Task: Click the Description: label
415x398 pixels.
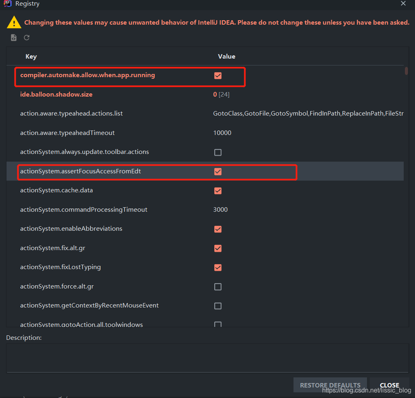Action: [x=24, y=337]
